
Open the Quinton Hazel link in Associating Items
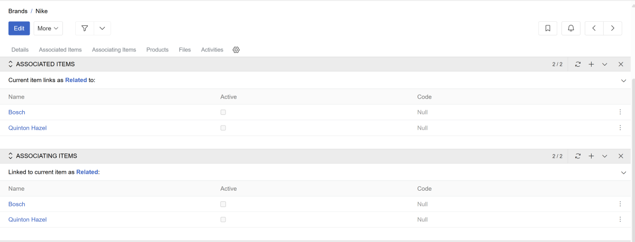click(x=28, y=220)
